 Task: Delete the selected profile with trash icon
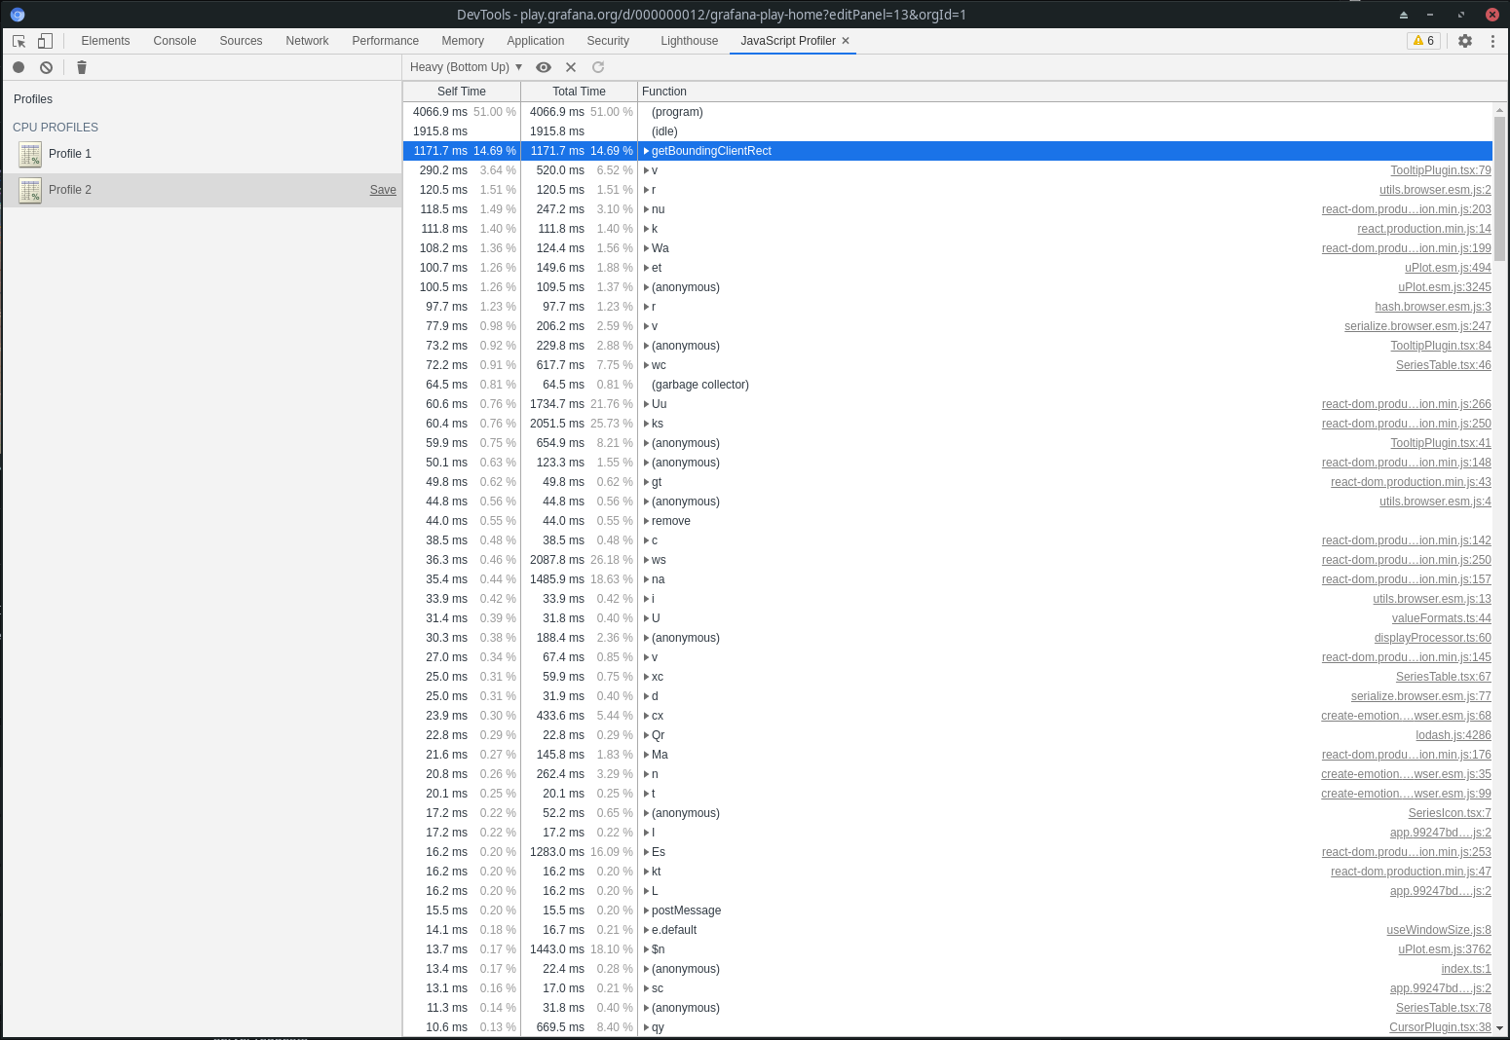(82, 67)
